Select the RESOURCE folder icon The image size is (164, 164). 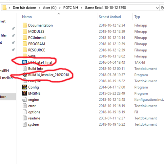click(x=25, y=50)
